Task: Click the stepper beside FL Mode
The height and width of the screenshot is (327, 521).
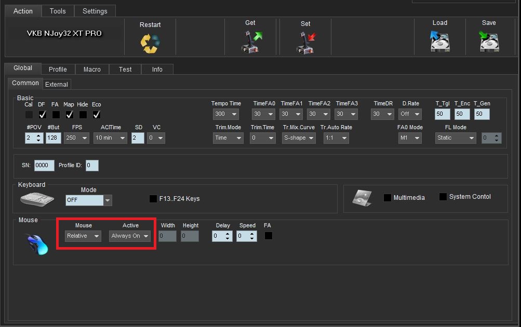Action: [491, 138]
